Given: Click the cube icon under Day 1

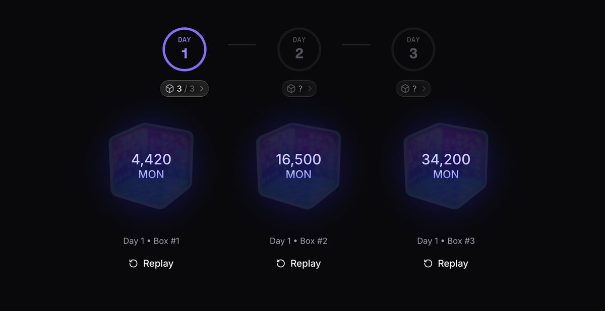Looking at the screenshot, I should (169, 89).
